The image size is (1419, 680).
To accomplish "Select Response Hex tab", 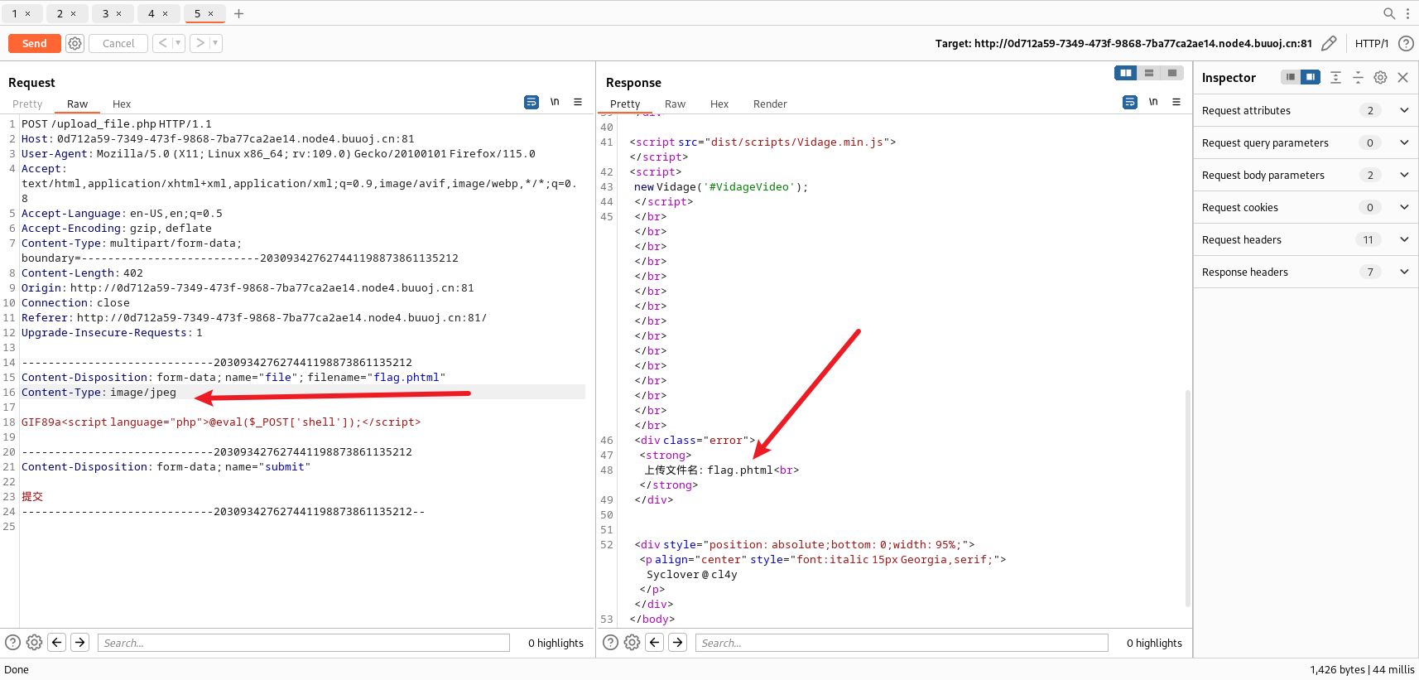I will coord(719,104).
